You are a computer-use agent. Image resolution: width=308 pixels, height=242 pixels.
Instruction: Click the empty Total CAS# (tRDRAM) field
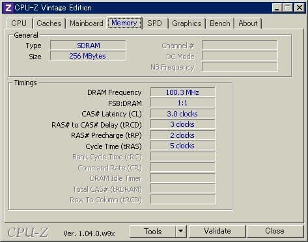pos(182,189)
